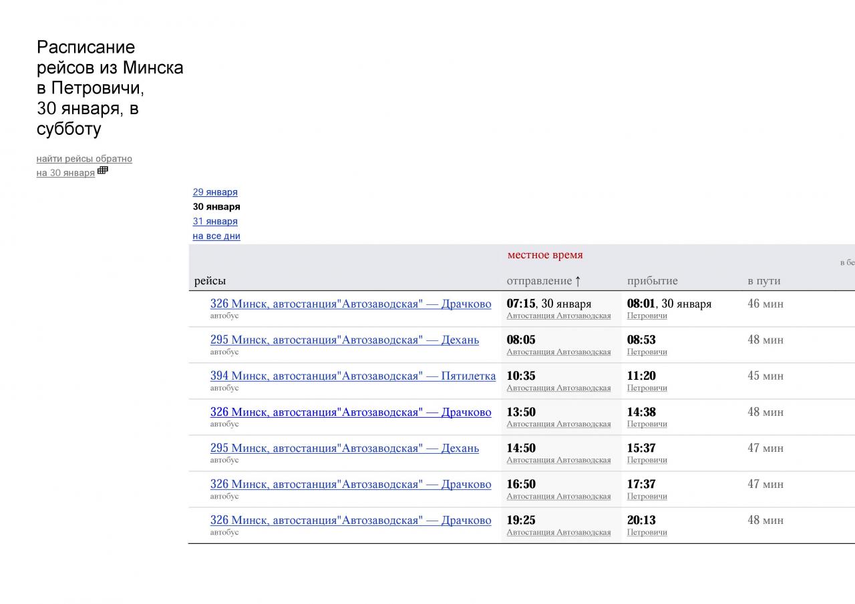The height and width of the screenshot is (604, 855).
Task: Open route 326 Драчково departing 16:50
Action: tap(351, 485)
